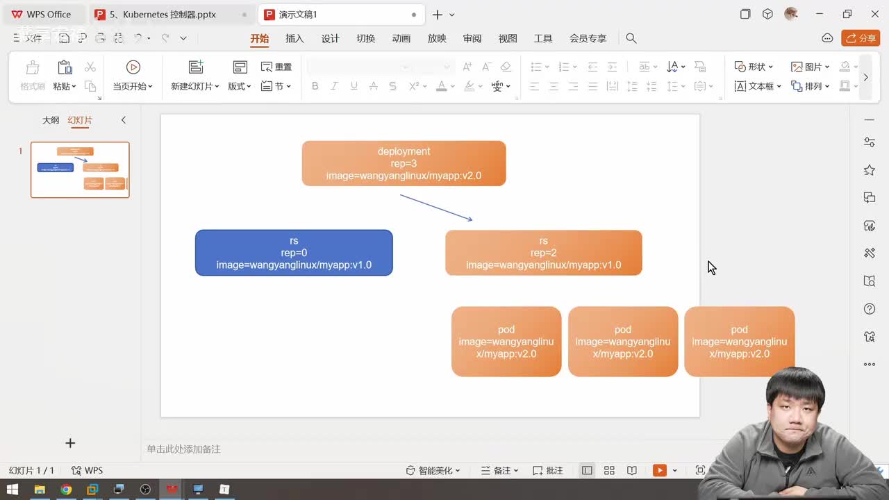This screenshot has height=500, width=889.
Task: Open the Text Box (文本框) dropdown
Action: 758,86
